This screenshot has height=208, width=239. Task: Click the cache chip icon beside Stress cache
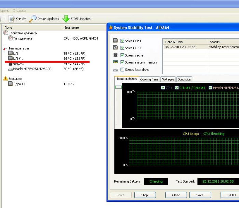[115, 55]
